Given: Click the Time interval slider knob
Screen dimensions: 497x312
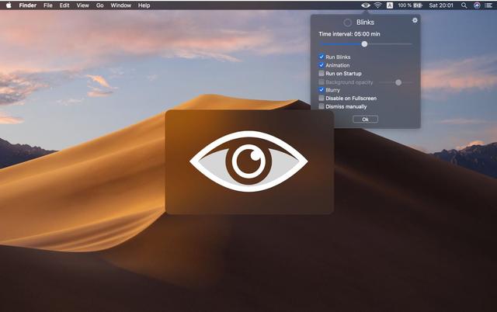Looking at the screenshot, I should pyautogui.click(x=364, y=44).
